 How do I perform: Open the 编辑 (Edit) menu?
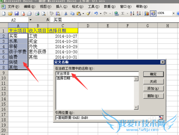click(x=29, y=6)
